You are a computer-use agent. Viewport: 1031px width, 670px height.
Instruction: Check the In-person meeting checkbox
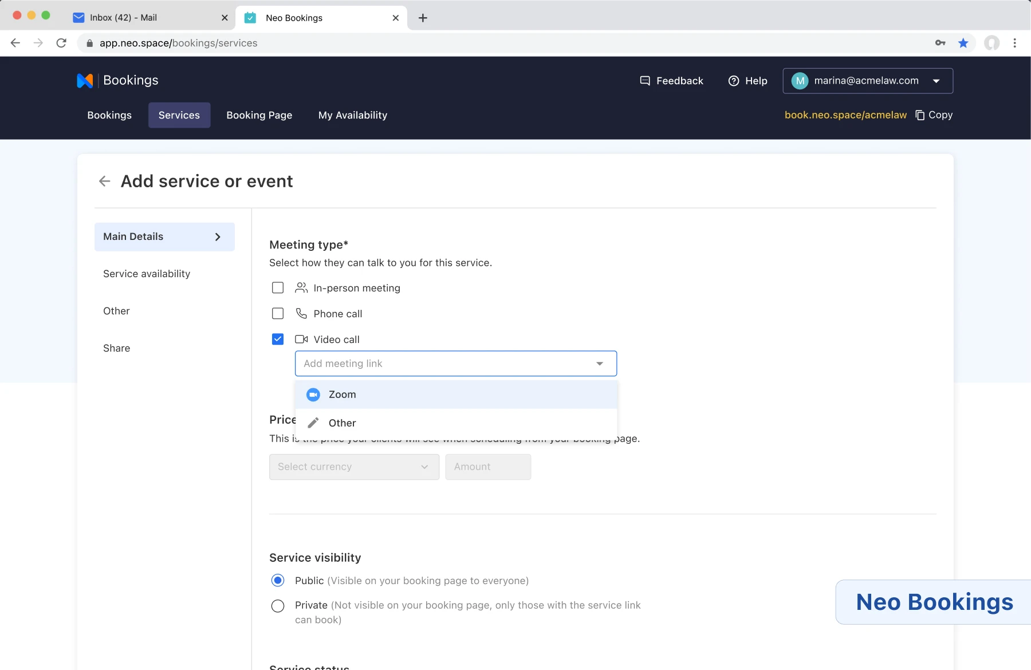[x=278, y=288]
